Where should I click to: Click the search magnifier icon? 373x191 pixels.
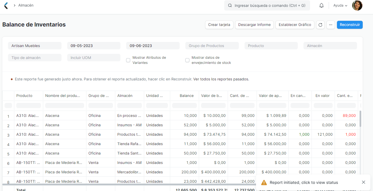point(230,5)
